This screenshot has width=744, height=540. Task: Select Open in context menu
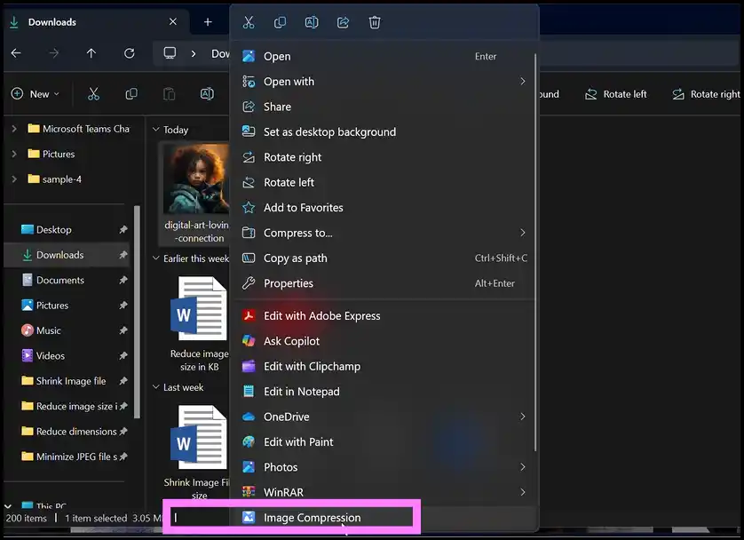384,56
